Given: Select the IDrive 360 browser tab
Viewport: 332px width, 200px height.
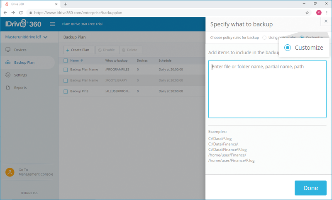Looking at the screenshot, I should 31,4.
